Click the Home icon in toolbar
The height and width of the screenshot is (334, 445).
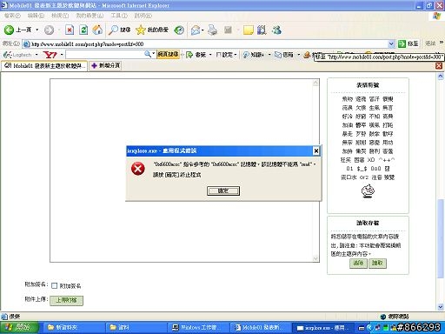(x=97, y=30)
